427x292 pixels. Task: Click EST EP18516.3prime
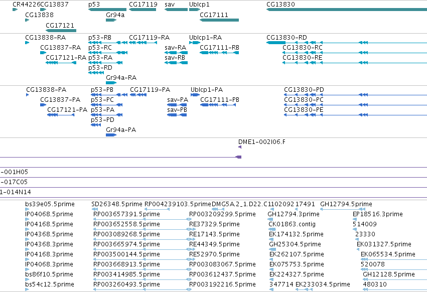tap(378, 214)
